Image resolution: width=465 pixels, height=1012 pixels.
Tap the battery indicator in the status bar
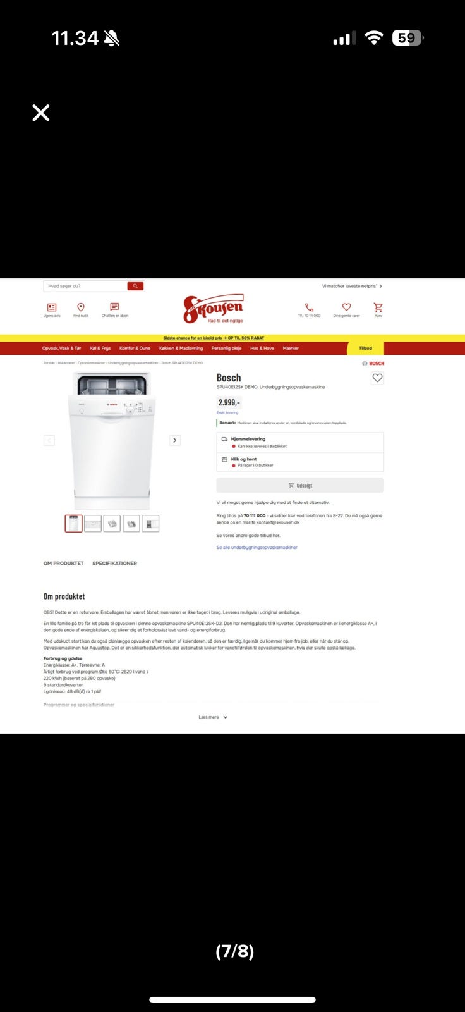[408, 38]
